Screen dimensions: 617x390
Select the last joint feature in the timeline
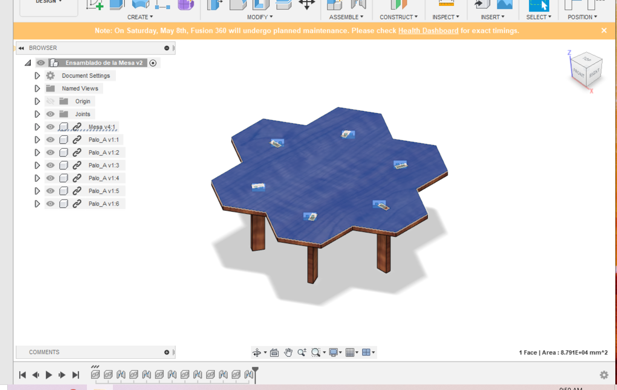249,375
